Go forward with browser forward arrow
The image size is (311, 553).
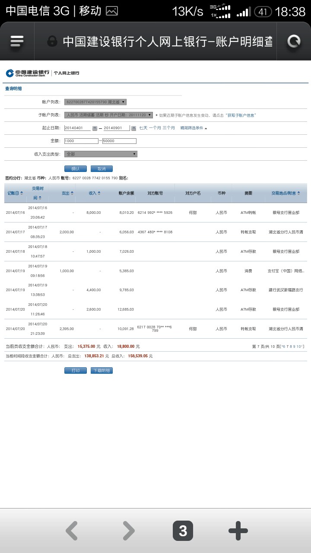[128, 531]
